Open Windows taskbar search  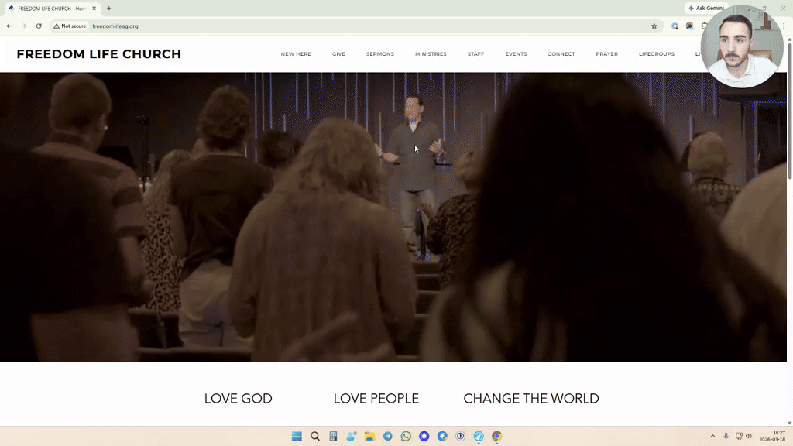point(315,437)
